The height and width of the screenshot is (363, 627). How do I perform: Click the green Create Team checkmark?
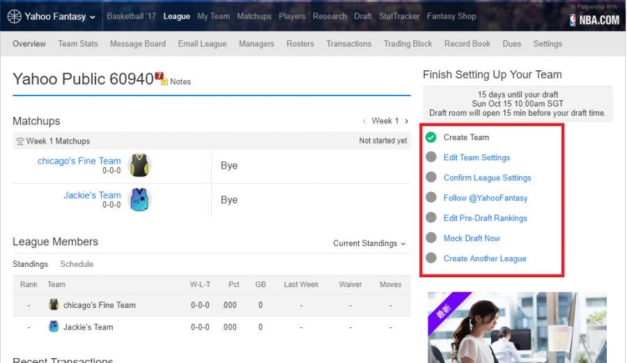(x=431, y=137)
